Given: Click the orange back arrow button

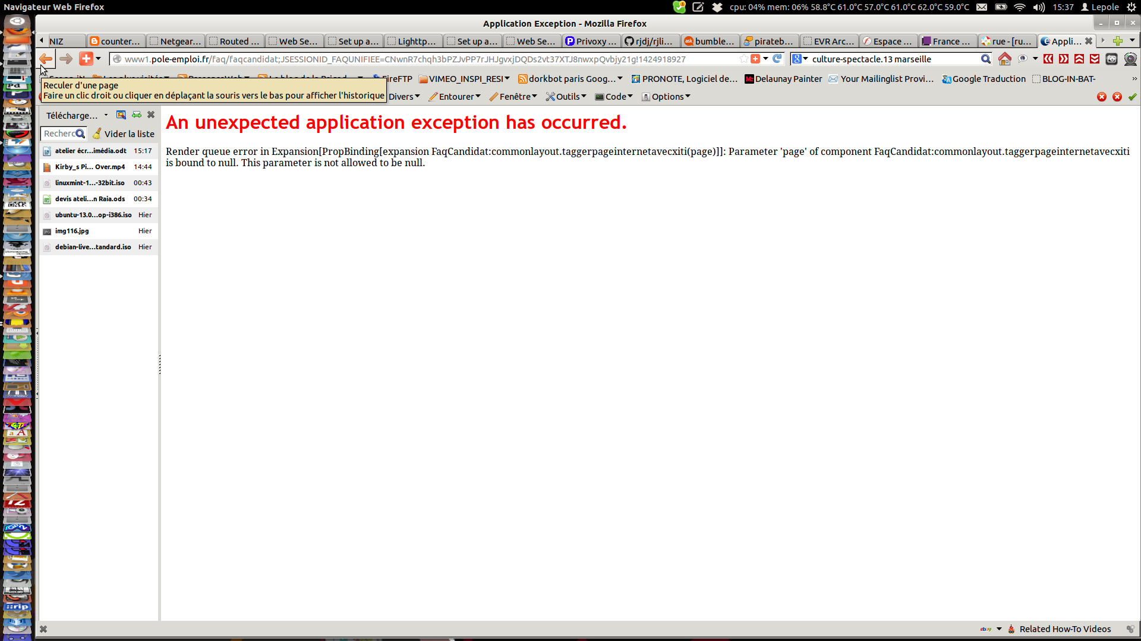Looking at the screenshot, I should click(x=46, y=59).
